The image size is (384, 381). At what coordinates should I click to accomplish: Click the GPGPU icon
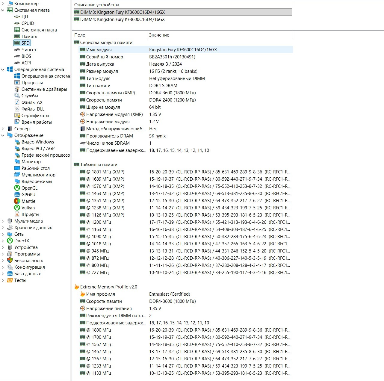coord(17,194)
